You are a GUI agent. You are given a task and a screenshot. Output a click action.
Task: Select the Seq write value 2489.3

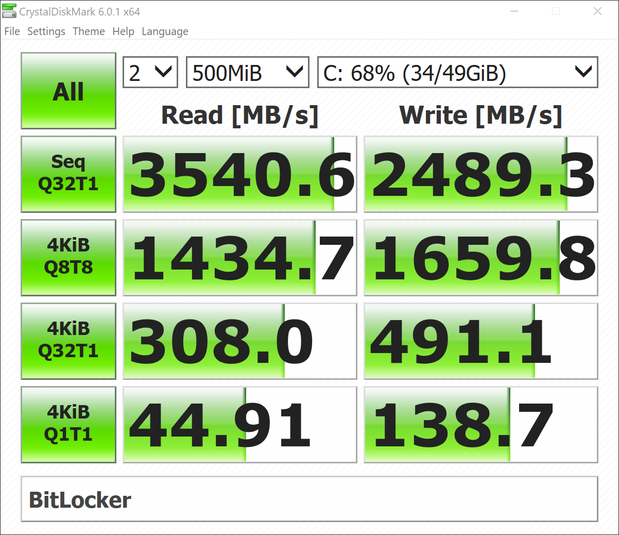pos(481,174)
